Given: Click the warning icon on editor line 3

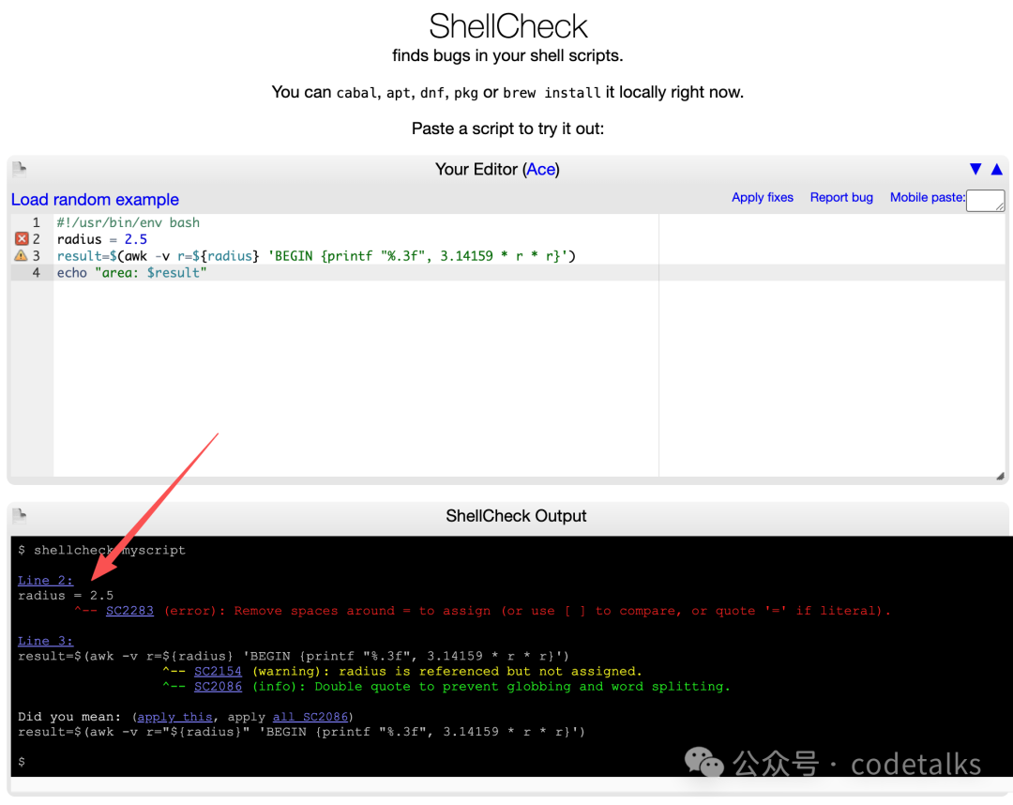Looking at the screenshot, I should coord(22,256).
